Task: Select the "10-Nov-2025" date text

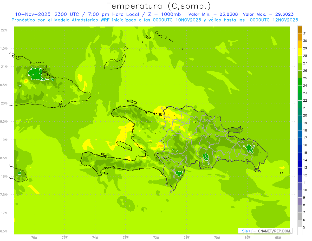Action: coord(33,14)
